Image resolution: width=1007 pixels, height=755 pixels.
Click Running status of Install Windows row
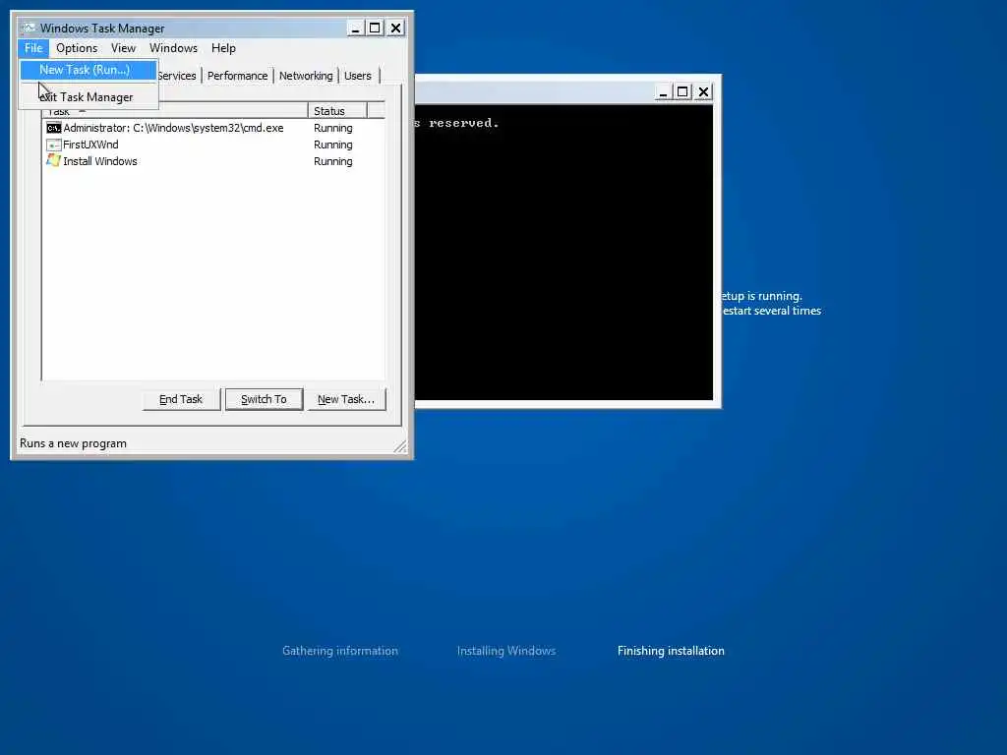coord(332,161)
